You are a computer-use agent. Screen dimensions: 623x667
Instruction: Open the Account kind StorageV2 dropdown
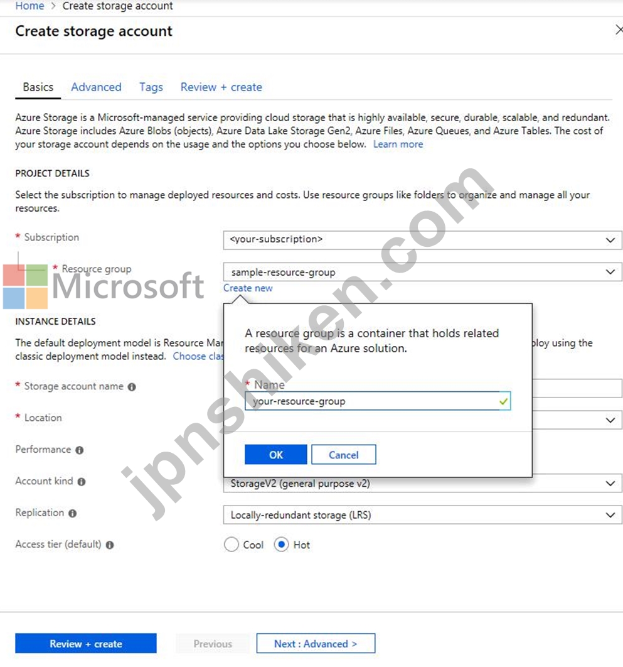click(x=422, y=484)
